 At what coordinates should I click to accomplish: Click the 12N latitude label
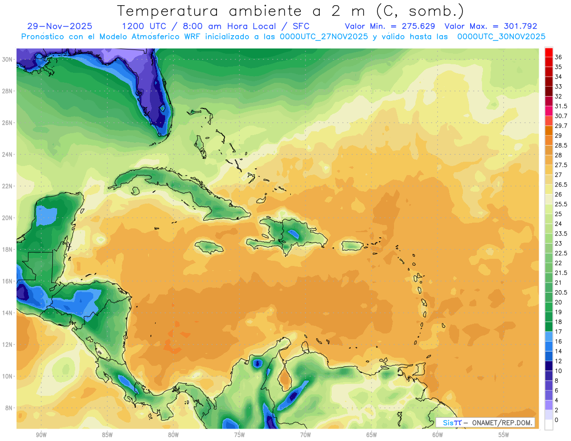pos(8,344)
